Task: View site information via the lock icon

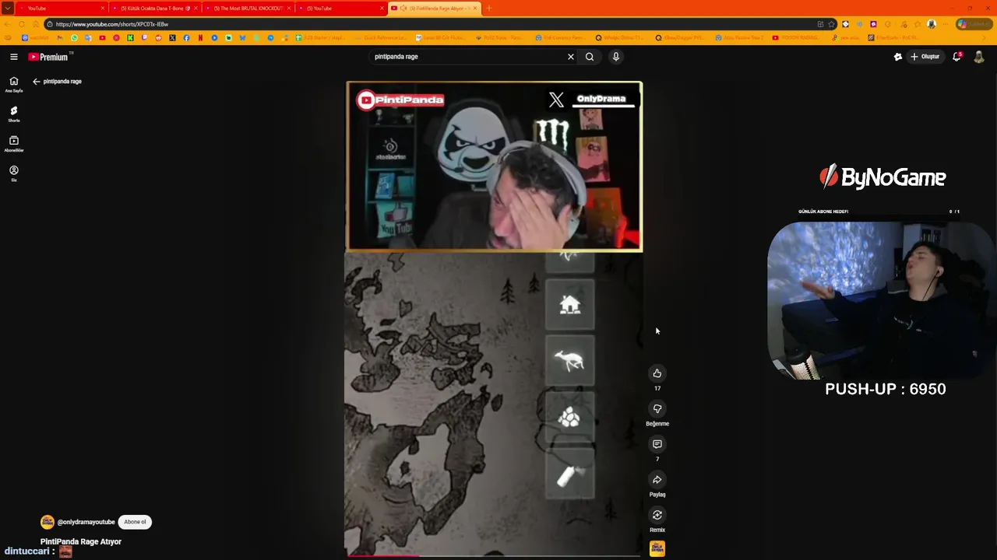Action: point(50,24)
